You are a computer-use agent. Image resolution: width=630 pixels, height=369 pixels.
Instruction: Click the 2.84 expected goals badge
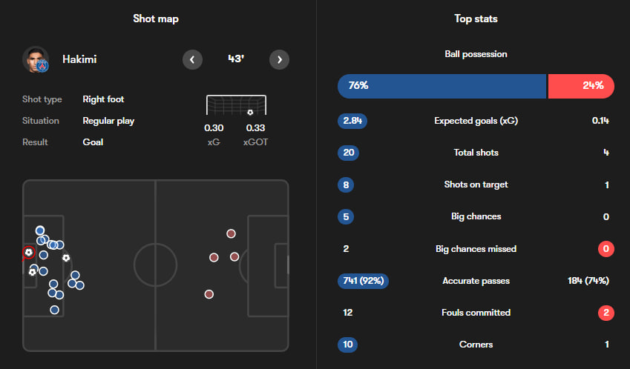point(351,121)
